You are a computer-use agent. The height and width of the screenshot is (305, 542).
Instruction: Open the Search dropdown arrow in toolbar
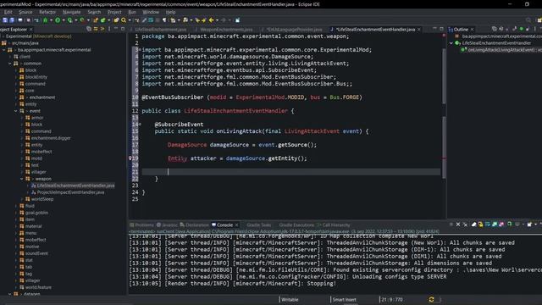click(130, 20)
